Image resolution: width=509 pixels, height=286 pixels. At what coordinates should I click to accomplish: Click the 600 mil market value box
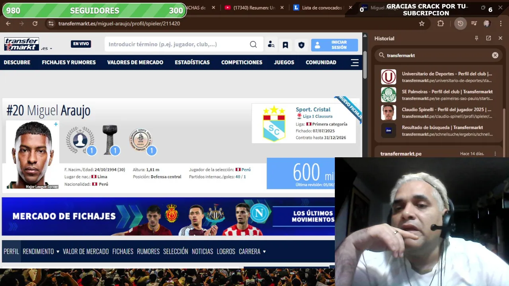(x=301, y=174)
